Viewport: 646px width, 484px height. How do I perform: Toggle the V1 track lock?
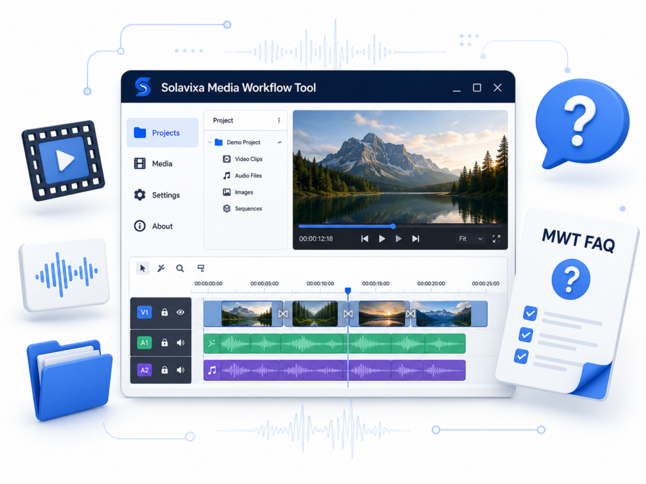point(165,313)
